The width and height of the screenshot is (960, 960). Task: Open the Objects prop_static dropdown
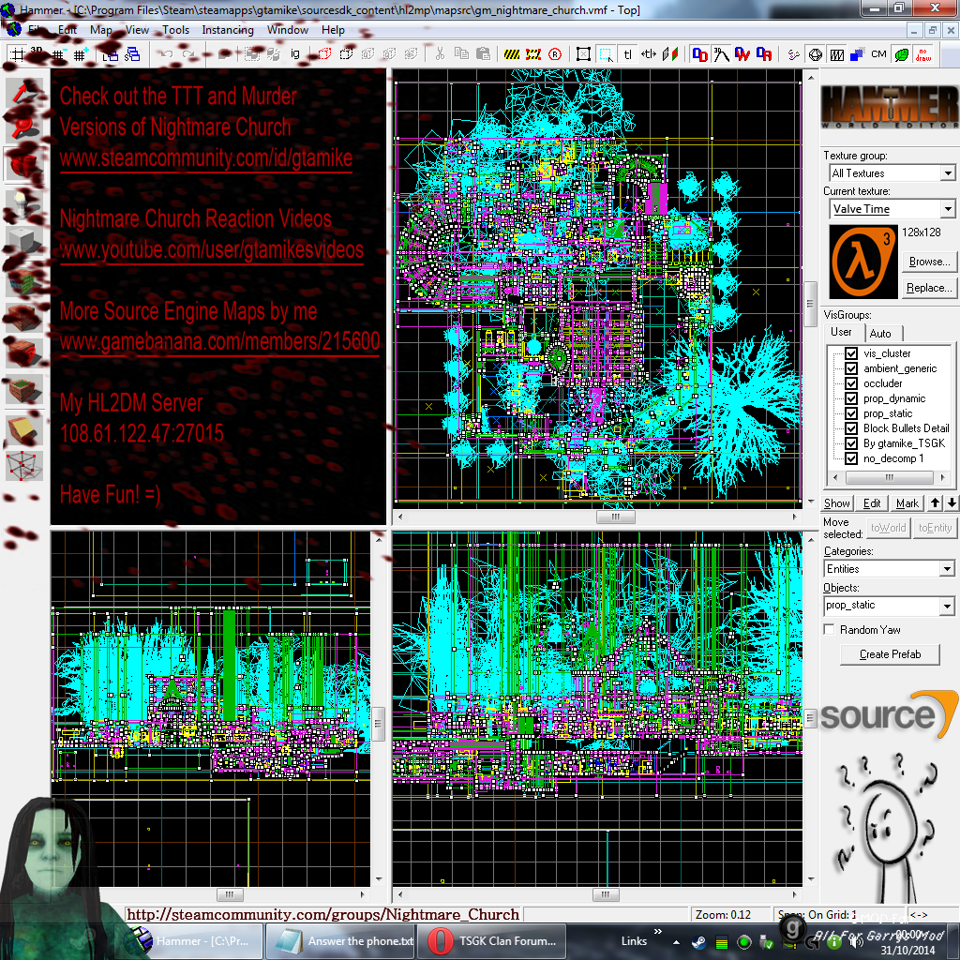coord(947,606)
